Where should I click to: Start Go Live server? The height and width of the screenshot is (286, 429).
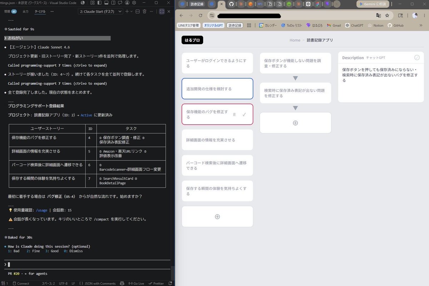coord(136,284)
